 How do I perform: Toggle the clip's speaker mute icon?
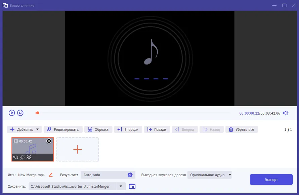(16, 157)
